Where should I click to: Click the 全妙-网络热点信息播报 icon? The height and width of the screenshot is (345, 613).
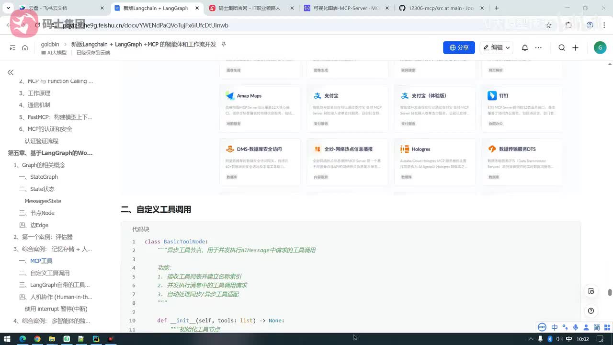pyautogui.click(x=317, y=149)
